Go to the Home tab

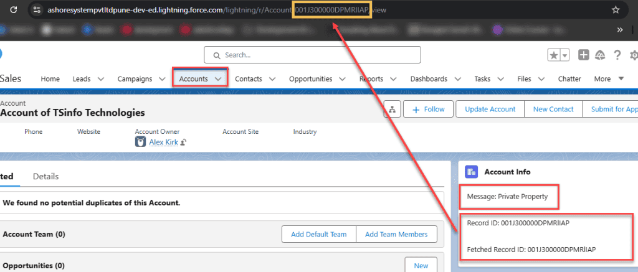(50, 79)
